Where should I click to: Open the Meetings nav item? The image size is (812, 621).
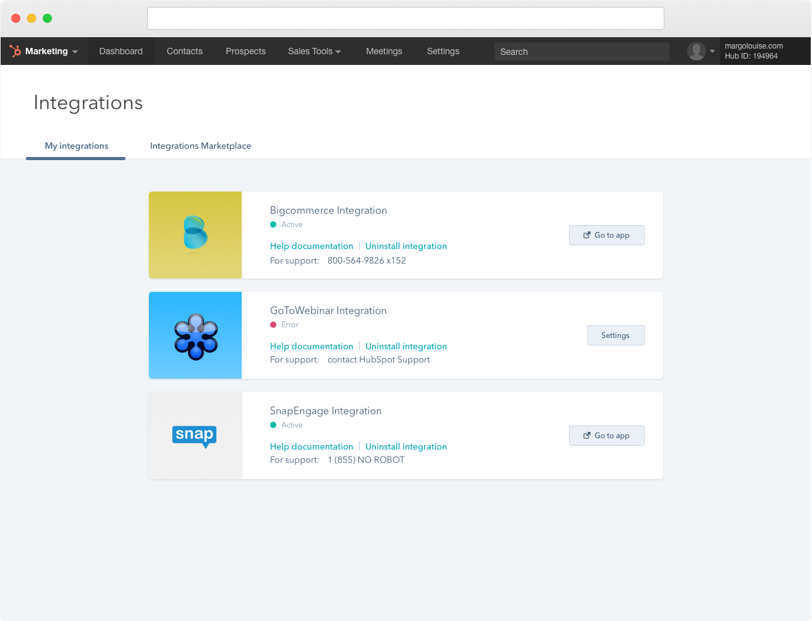384,51
